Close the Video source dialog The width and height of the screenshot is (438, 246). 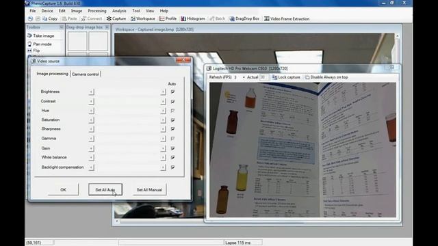coord(183,59)
